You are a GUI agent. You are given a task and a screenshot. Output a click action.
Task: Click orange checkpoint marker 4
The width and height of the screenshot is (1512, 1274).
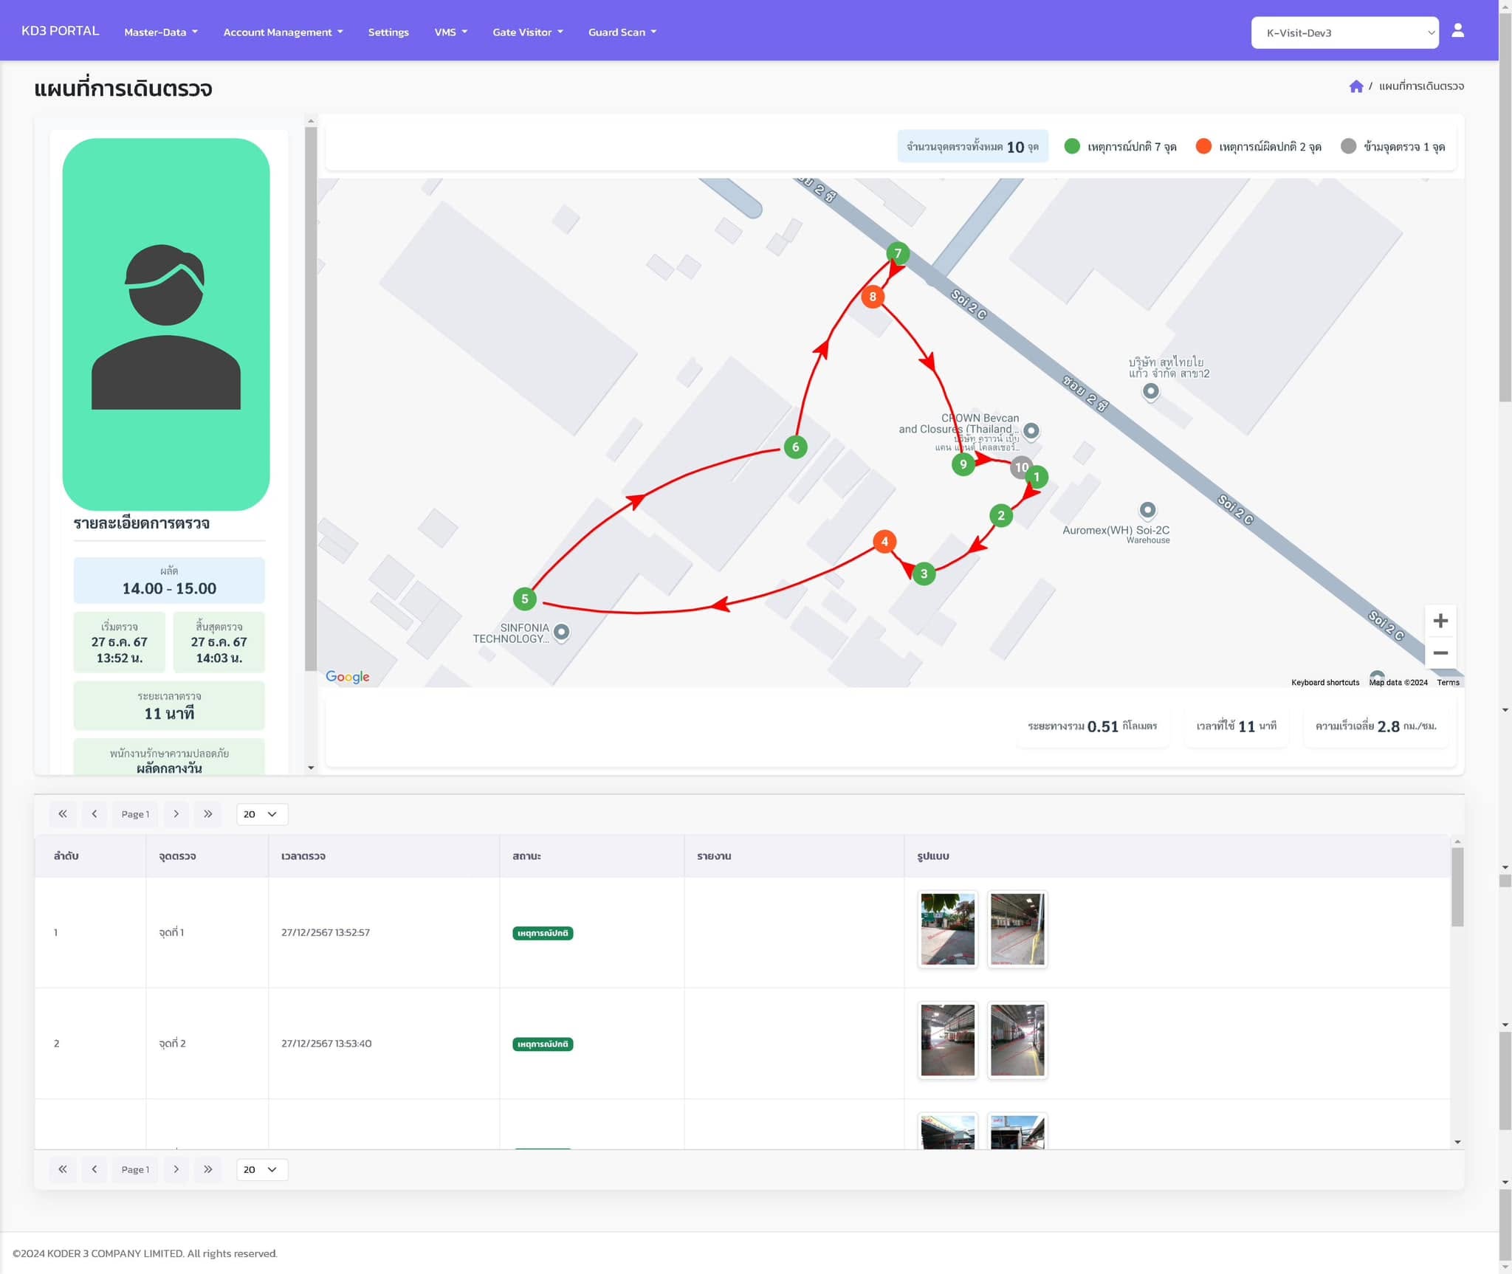coord(884,541)
